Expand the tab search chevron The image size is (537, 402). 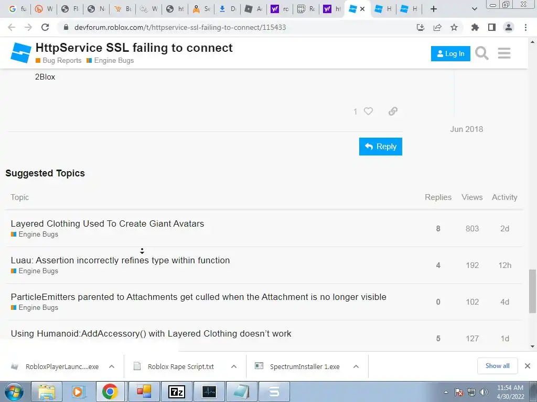pos(474,9)
